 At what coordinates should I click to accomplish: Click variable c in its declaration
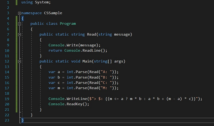coord(59,83)
